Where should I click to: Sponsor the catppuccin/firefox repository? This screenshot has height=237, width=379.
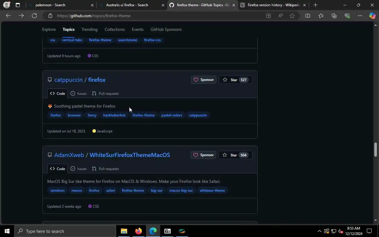click(204, 80)
